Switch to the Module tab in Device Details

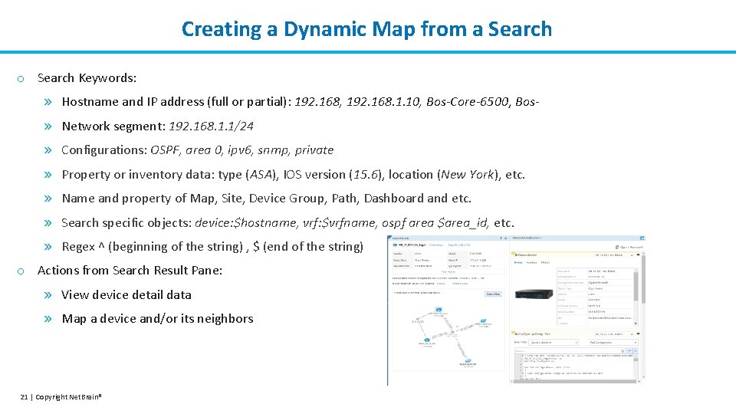[545, 262]
